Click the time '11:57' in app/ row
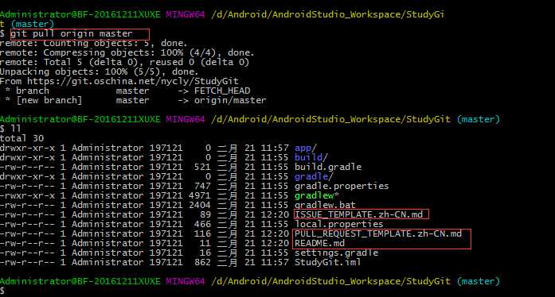Image resolution: width=555 pixels, height=297 pixels. 275,148
